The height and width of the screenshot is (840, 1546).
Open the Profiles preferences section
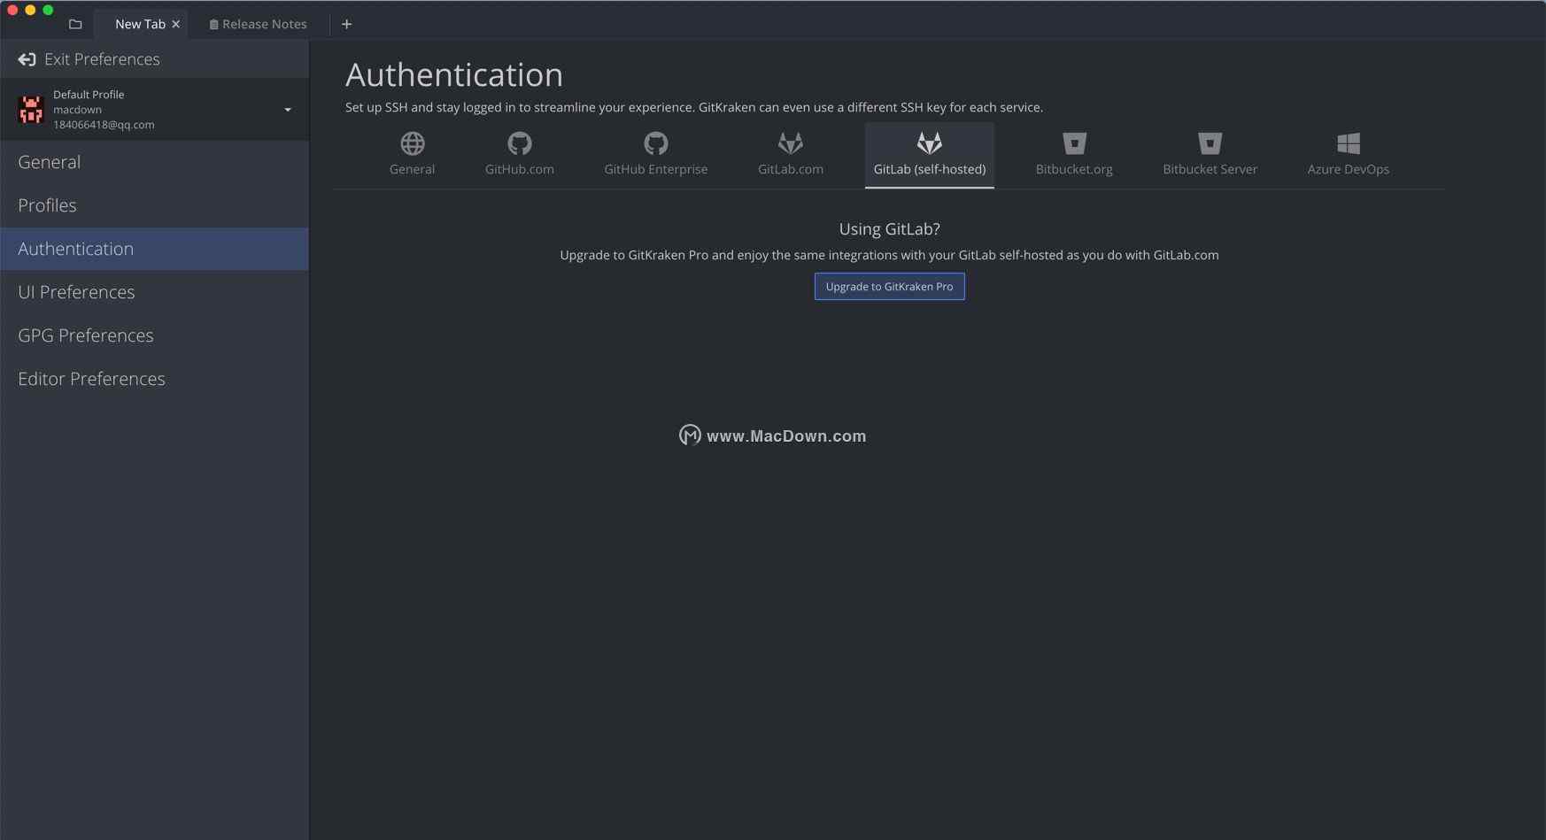coord(154,205)
